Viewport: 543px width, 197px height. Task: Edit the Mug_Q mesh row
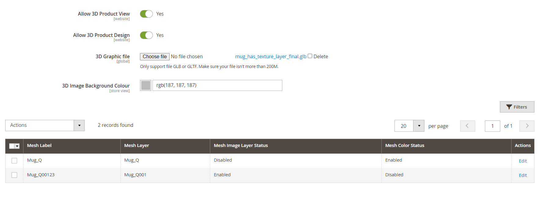point(523,161)
